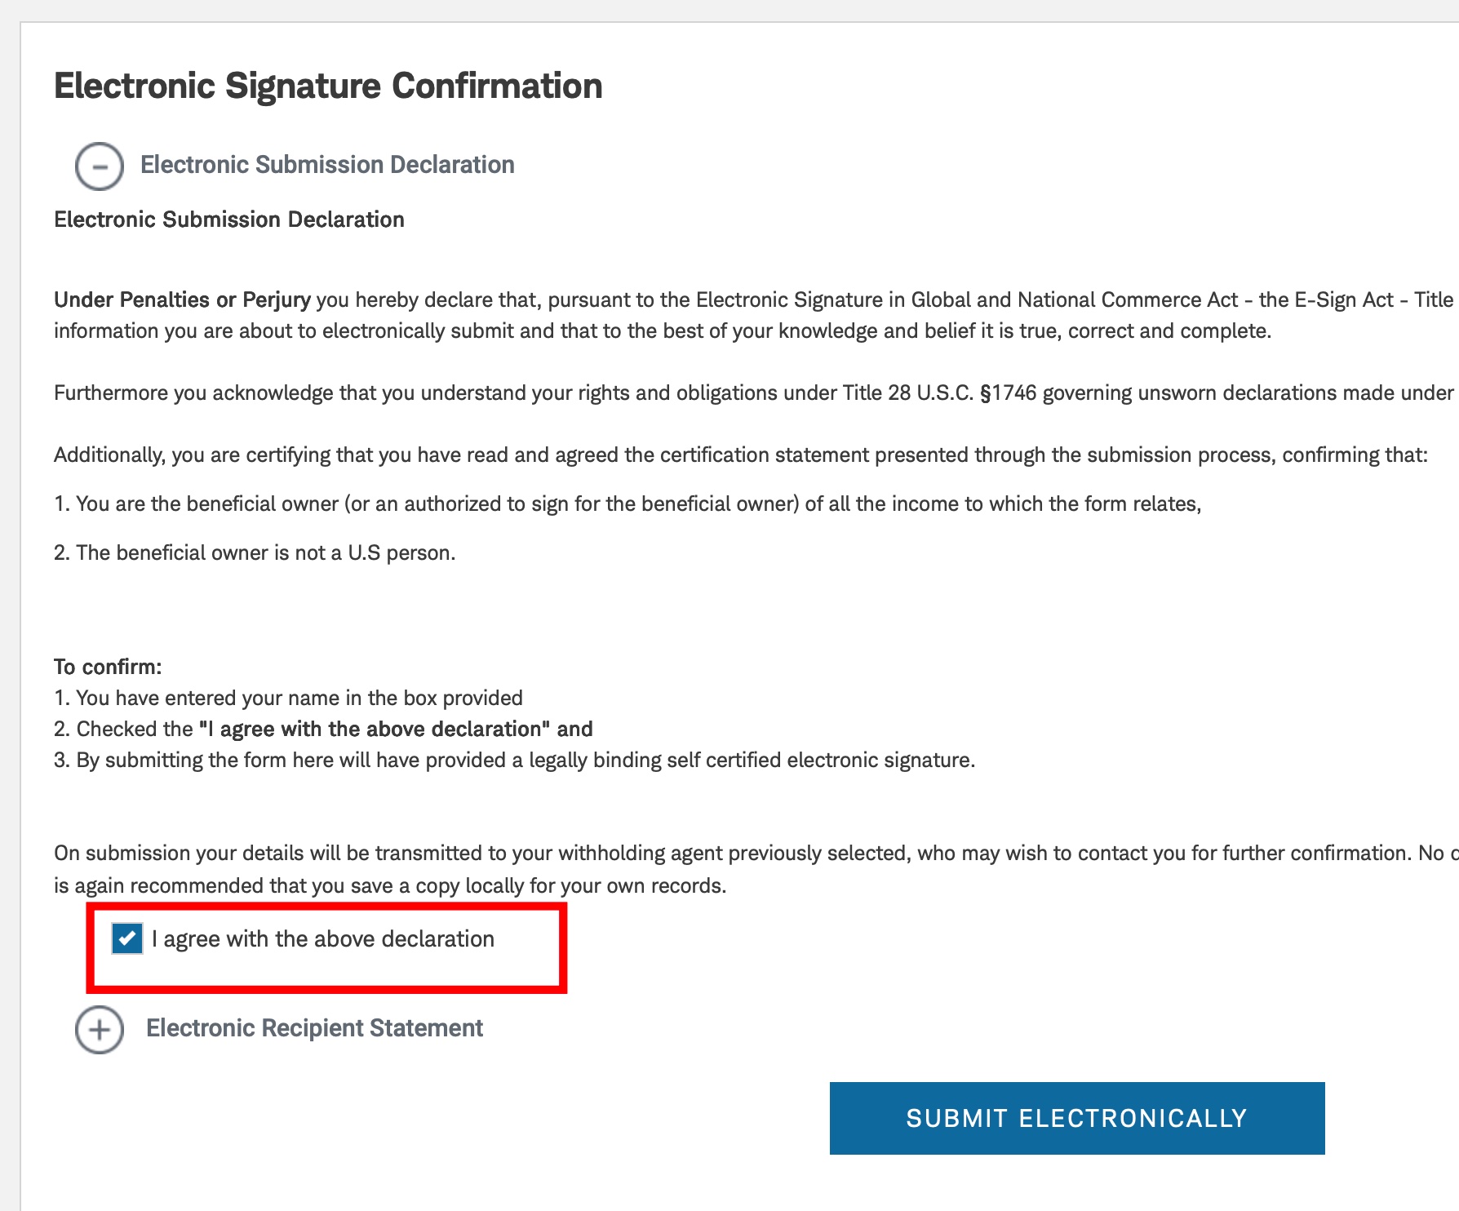Click the 'Additionally, you are certifying' sentence
This screenshot has height=1211, width=1459.
[x=741, y=455]
